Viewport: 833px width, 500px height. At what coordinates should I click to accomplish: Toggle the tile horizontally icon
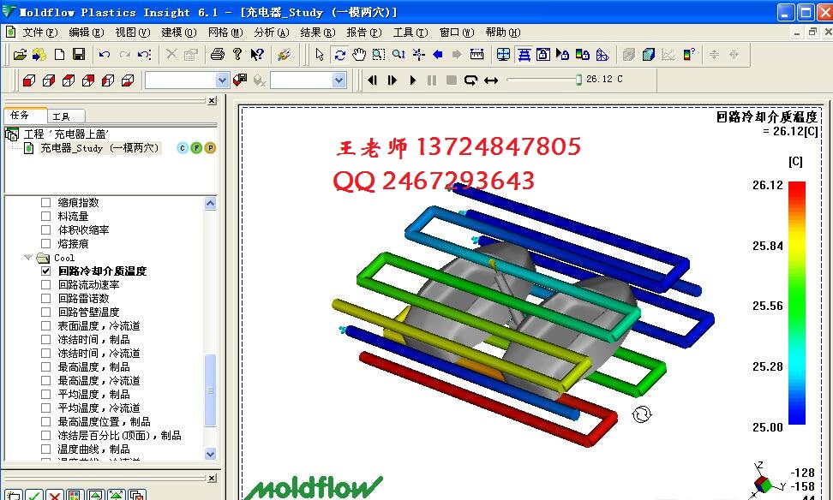coord(524,54)
